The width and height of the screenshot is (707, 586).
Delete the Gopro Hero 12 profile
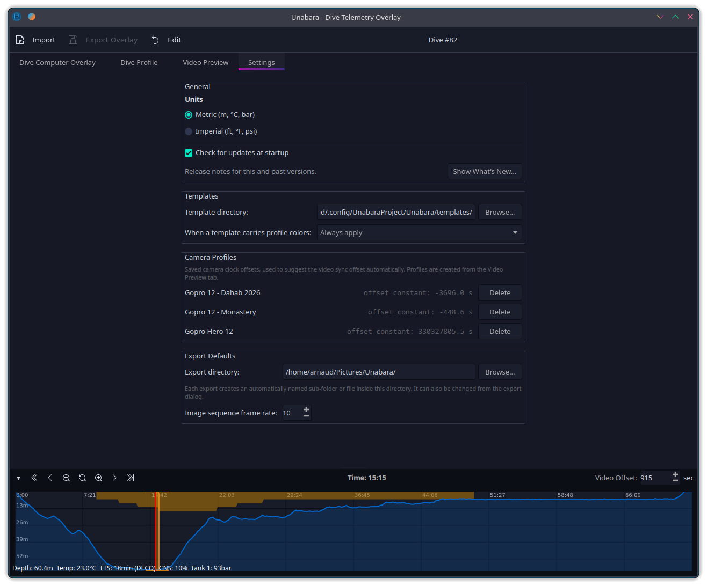click(500, 331)
